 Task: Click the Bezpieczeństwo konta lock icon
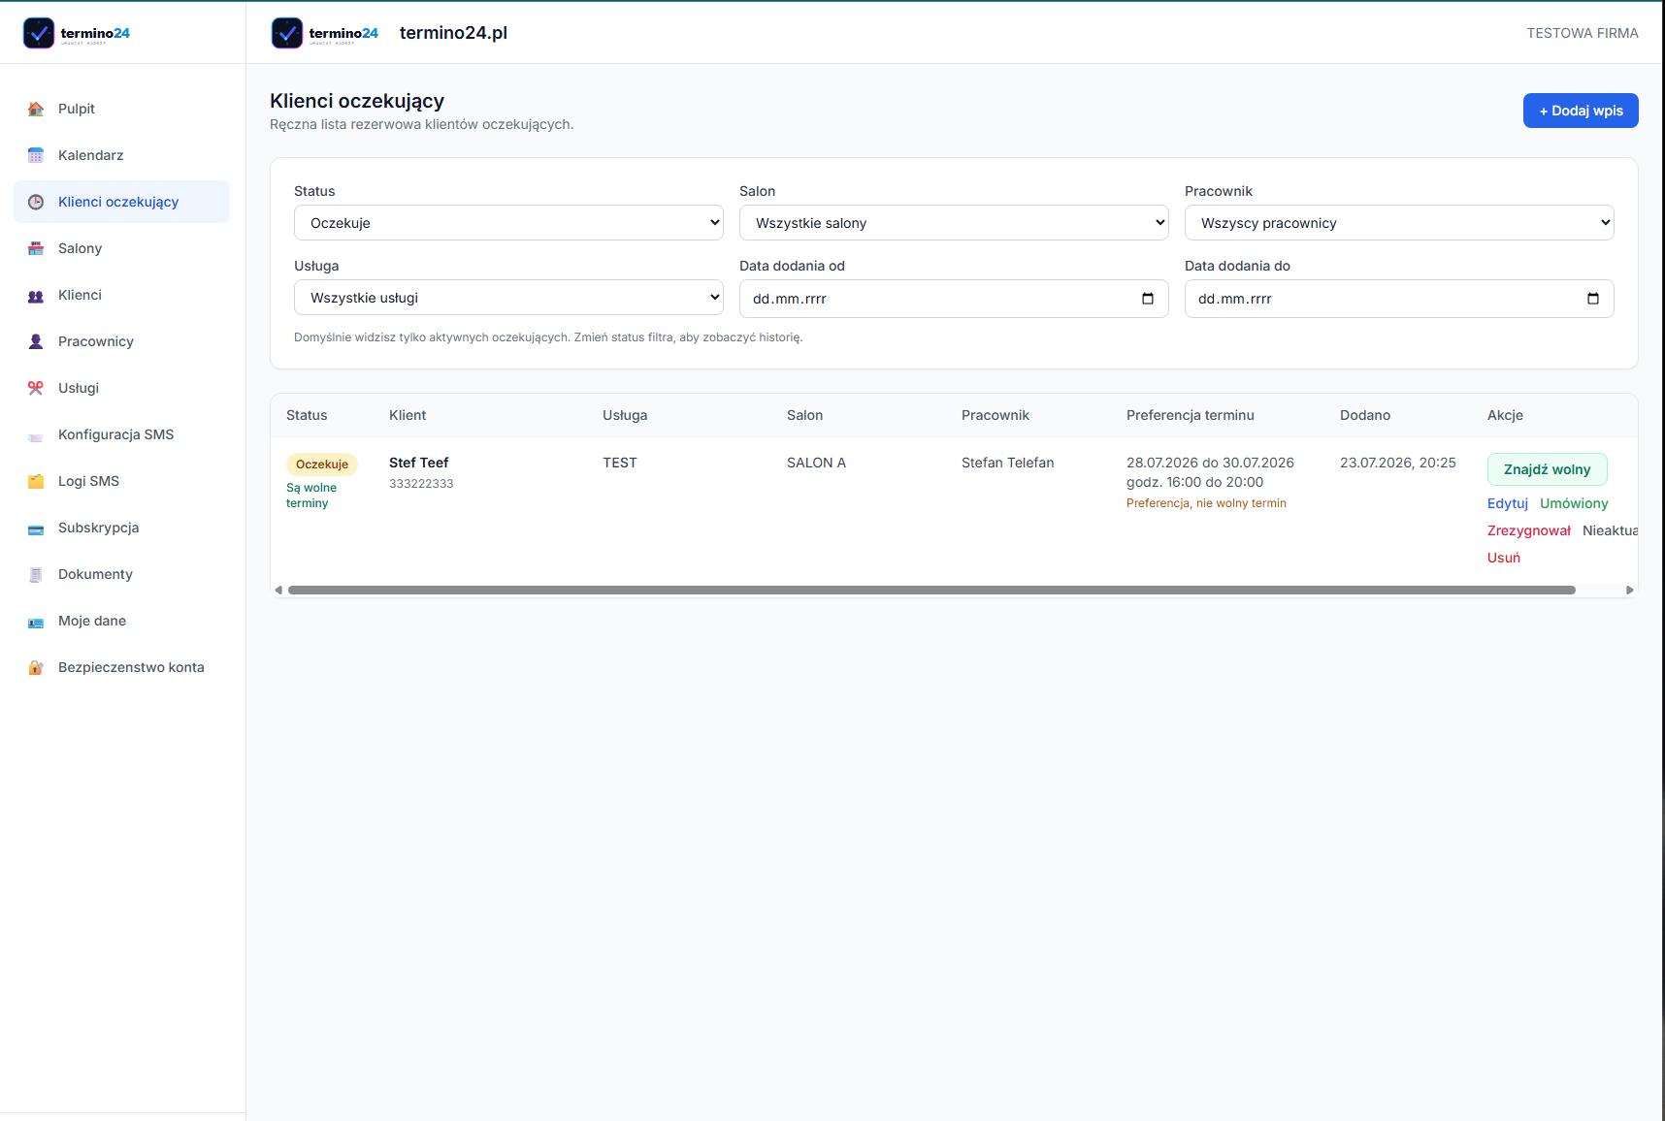(36, 667)
